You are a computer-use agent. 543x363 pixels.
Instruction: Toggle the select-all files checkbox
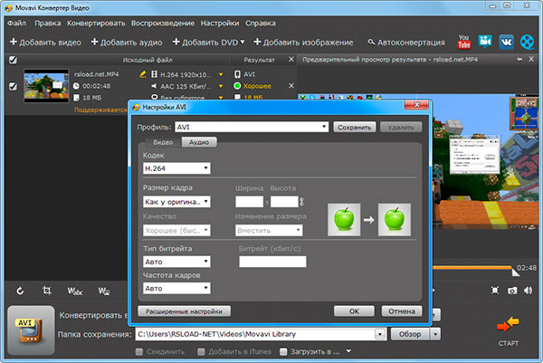click(13, 60)
